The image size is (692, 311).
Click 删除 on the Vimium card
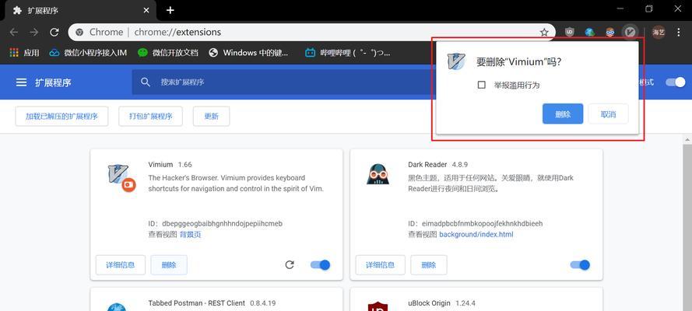[169, 265]
